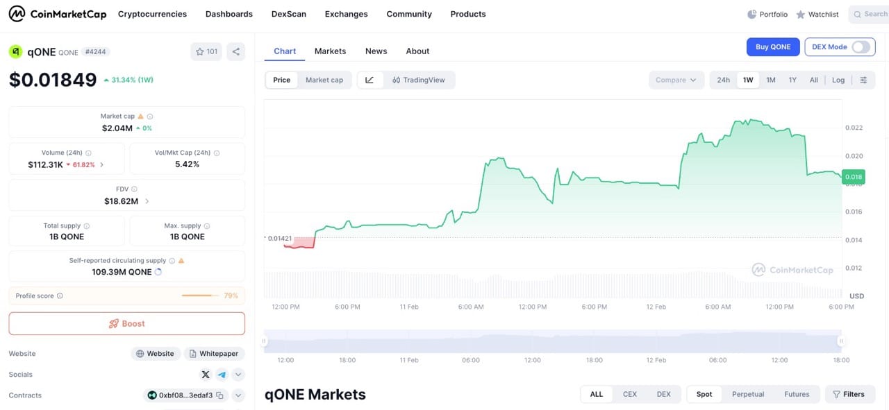Open X (Twitter) social link
This screenshot has width=889, height=410.
[206, 375]
